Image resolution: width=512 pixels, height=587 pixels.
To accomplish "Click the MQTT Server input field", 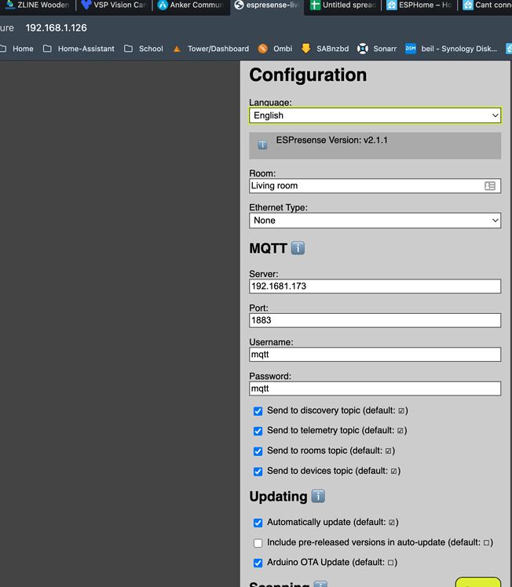I will 375,286.
